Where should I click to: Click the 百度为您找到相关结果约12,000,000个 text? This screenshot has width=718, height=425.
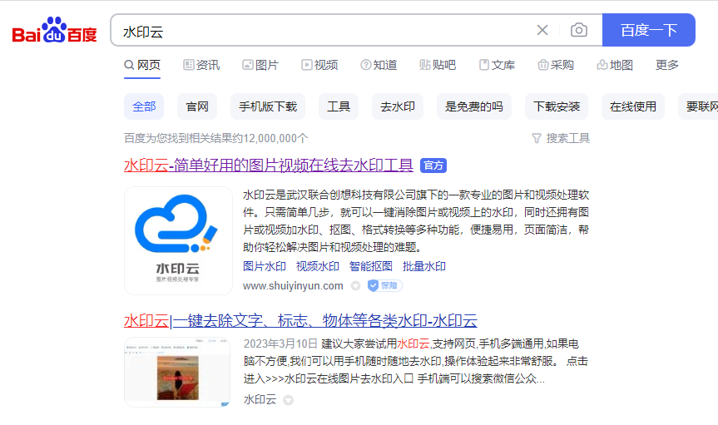(215, 138)
